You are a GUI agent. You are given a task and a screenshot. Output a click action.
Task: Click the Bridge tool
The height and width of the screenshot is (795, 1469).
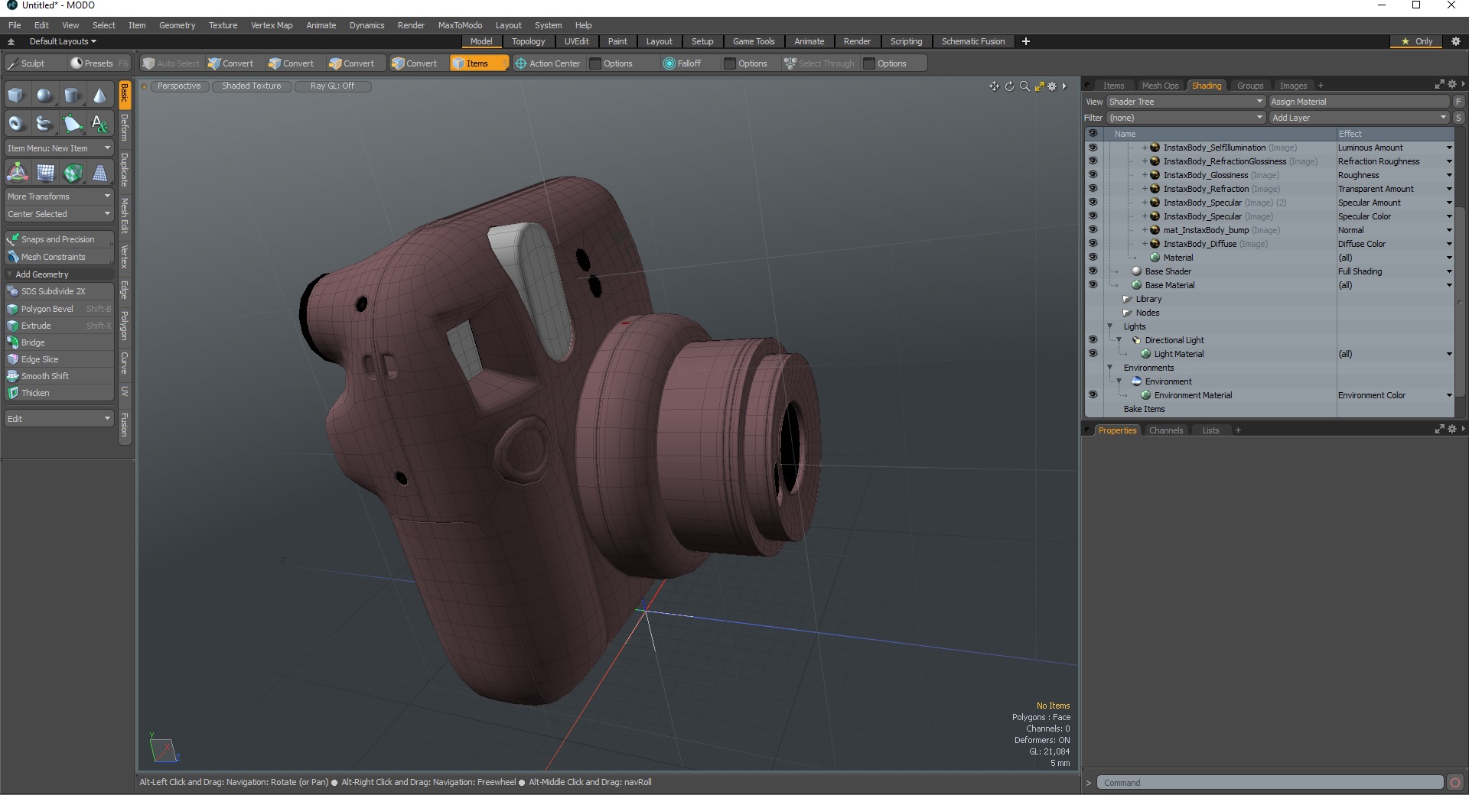[60, 342]
